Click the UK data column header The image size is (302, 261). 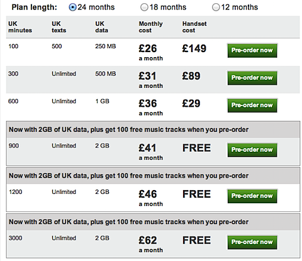click(x=101, y=27)
